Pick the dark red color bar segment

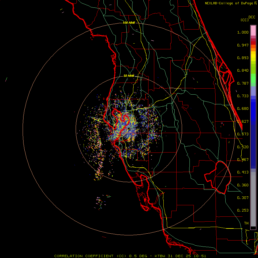(253, 43)
